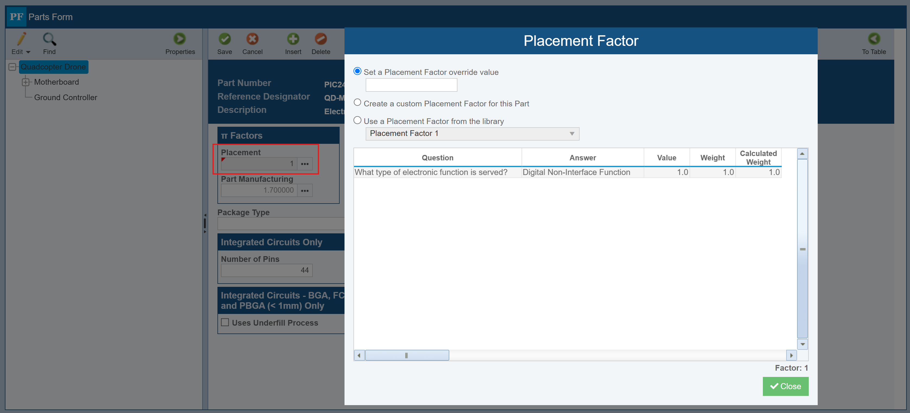
Task: Open Part Manufacturing factor ellipsis button
Action: point(305,190)
